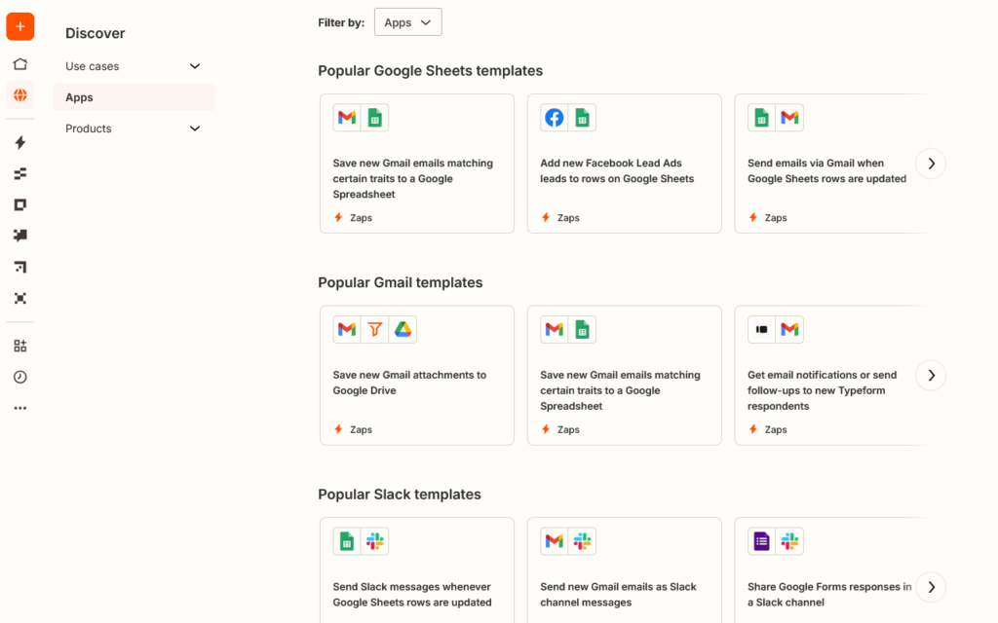Click the Google Drive icon on the attachments card
Viewport: 998px width, 623px height.
[403, 329]
